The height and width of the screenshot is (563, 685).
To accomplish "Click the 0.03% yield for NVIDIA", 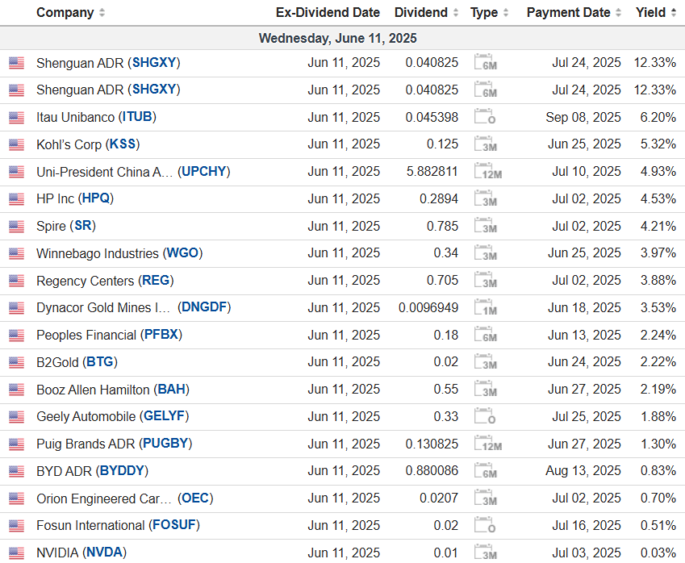I will pos(658,552).
